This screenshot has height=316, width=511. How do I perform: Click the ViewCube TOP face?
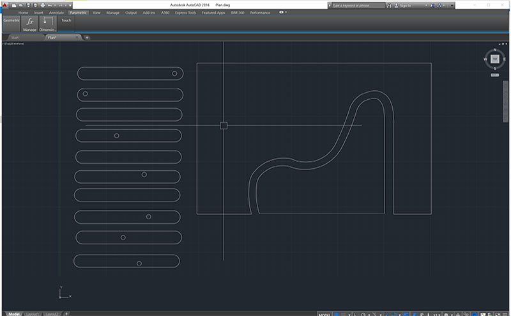click(495, 59)
